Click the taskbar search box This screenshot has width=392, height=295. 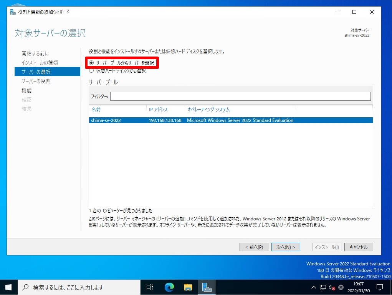[79, 287]
